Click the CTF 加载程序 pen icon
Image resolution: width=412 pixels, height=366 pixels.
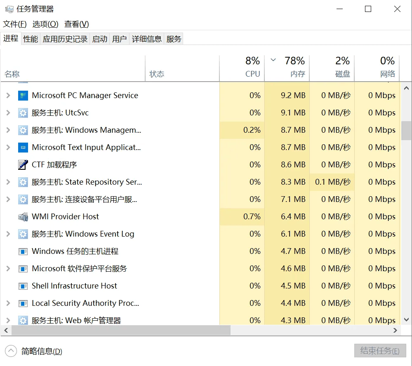click(23, 164)
